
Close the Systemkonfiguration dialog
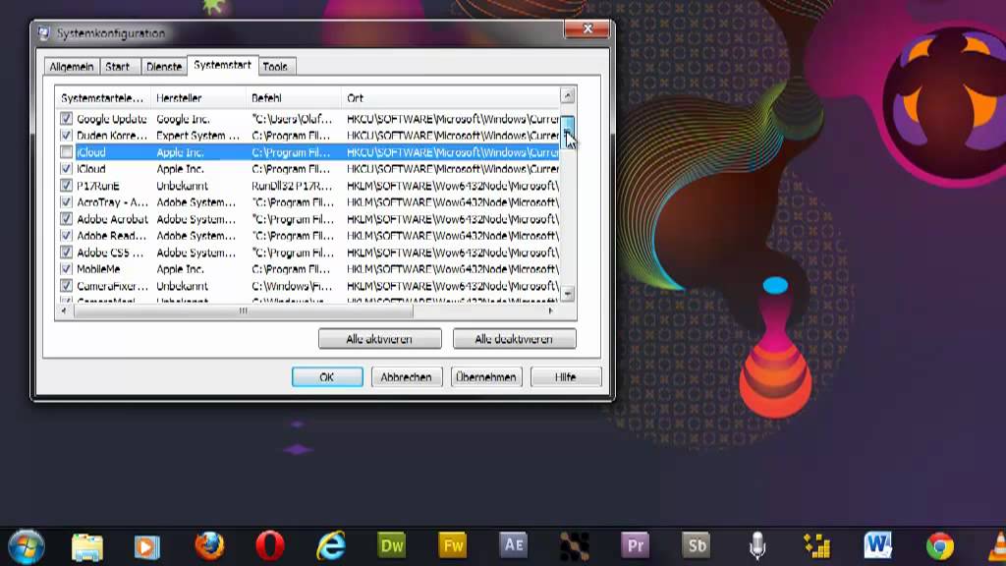[587, 29]
